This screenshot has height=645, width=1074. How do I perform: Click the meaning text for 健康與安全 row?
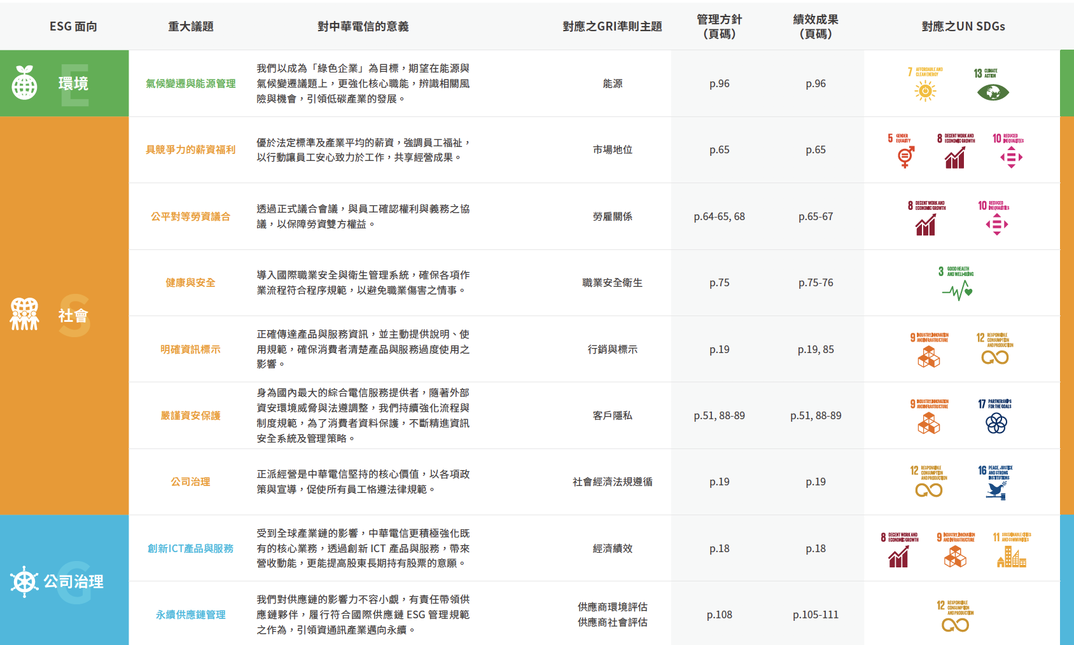(363, 282)
